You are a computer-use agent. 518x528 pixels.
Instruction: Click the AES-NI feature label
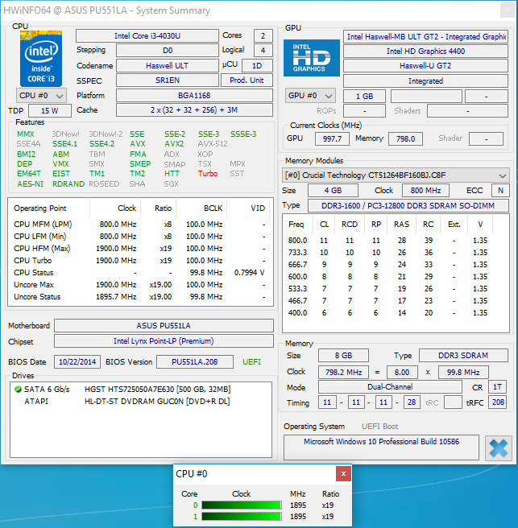(x=31, y=184)
